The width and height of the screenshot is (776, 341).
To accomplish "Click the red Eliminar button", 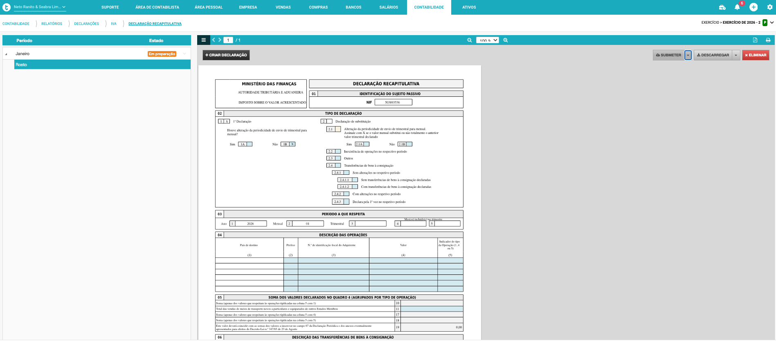I will pos(756,55).
